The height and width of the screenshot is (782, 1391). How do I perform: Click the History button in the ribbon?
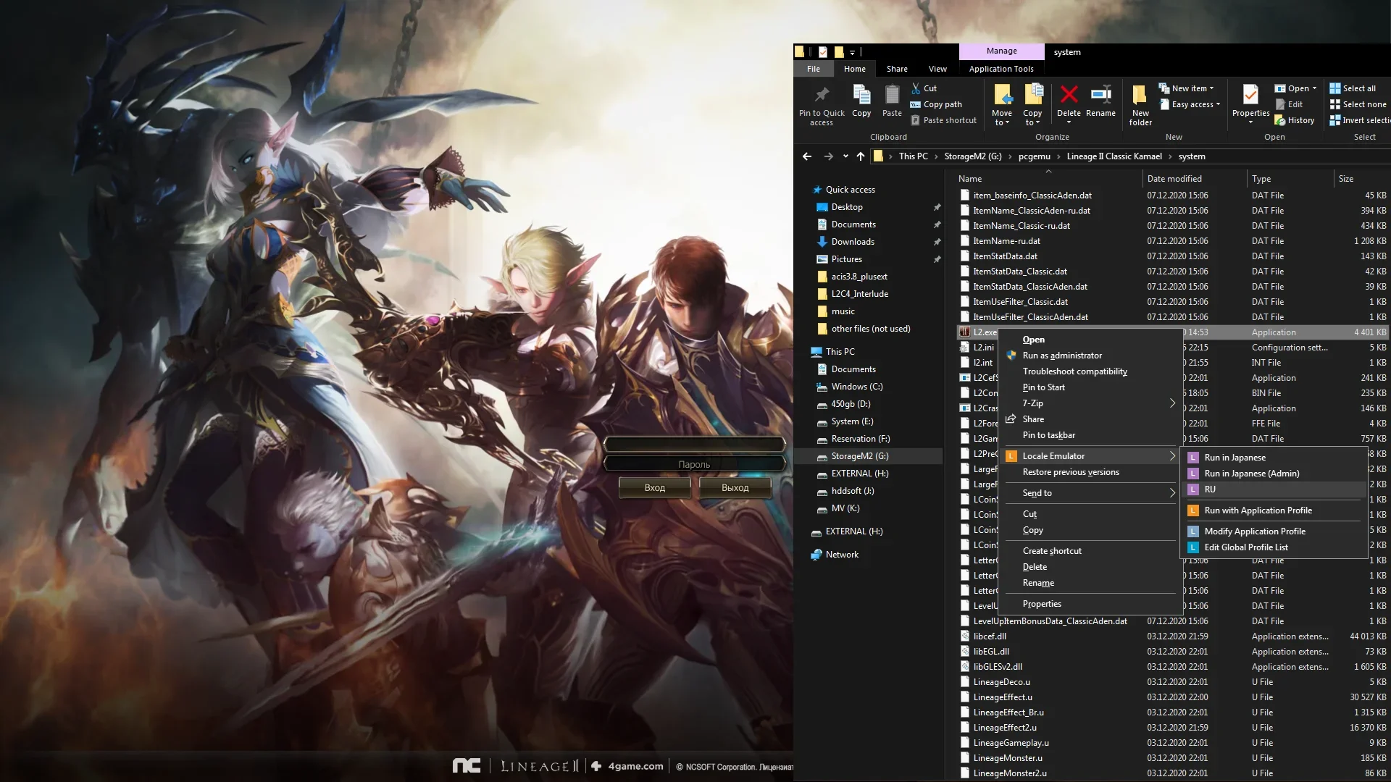tap(1295, 120)
